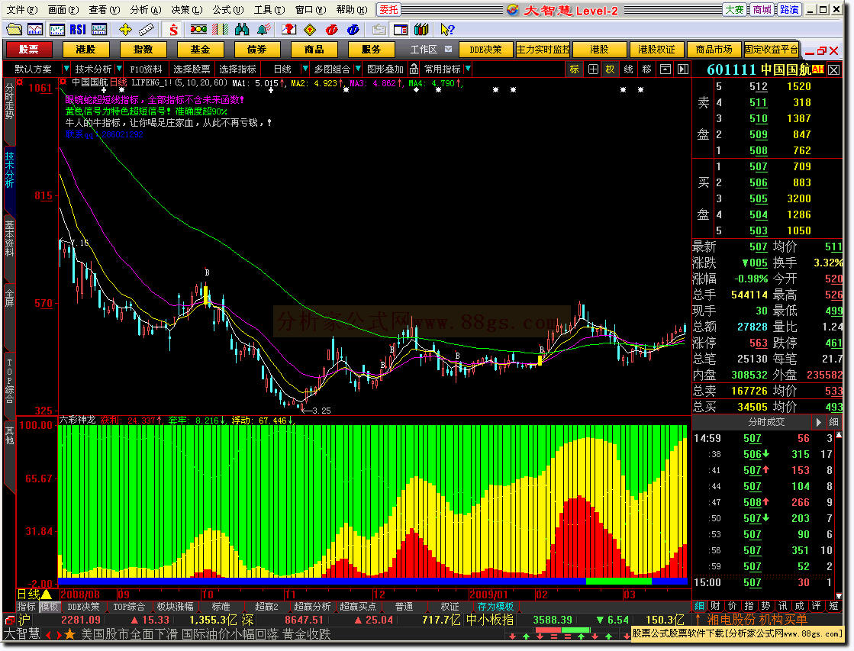Click the yellow triangle beside 日线 period label
Viewport: 854px width, 651px height.
tap(47, 595)
